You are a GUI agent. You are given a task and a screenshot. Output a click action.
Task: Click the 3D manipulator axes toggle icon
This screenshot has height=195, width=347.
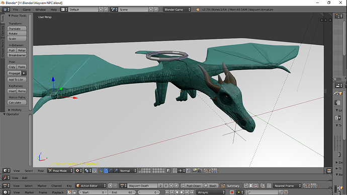click(x=101, y=171)
